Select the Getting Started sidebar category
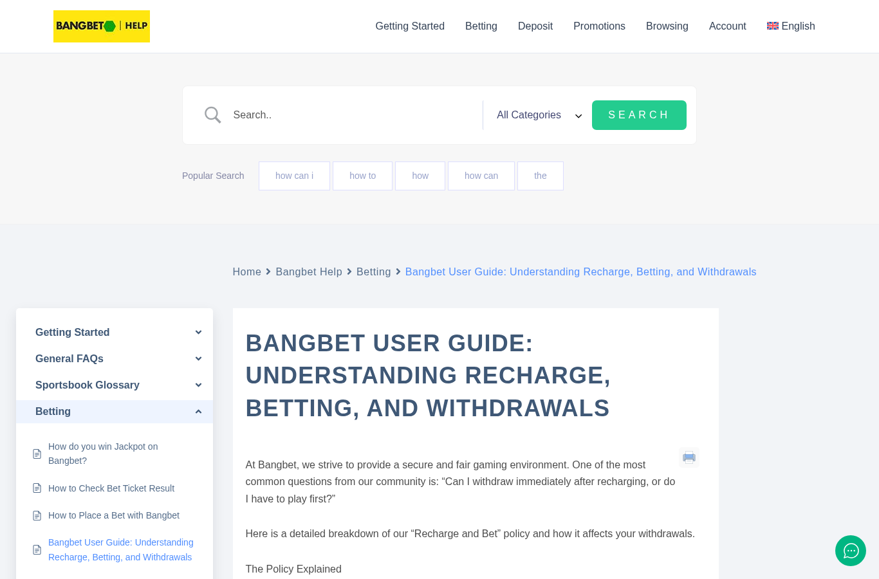The width and height of the screenshot is (879, 579). pos(72,333)
